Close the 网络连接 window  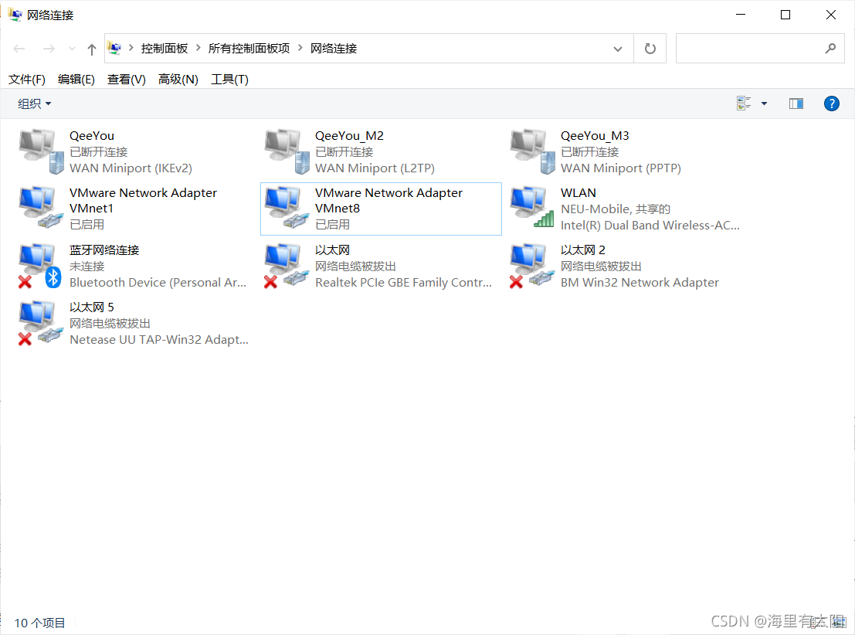point(830,15)
